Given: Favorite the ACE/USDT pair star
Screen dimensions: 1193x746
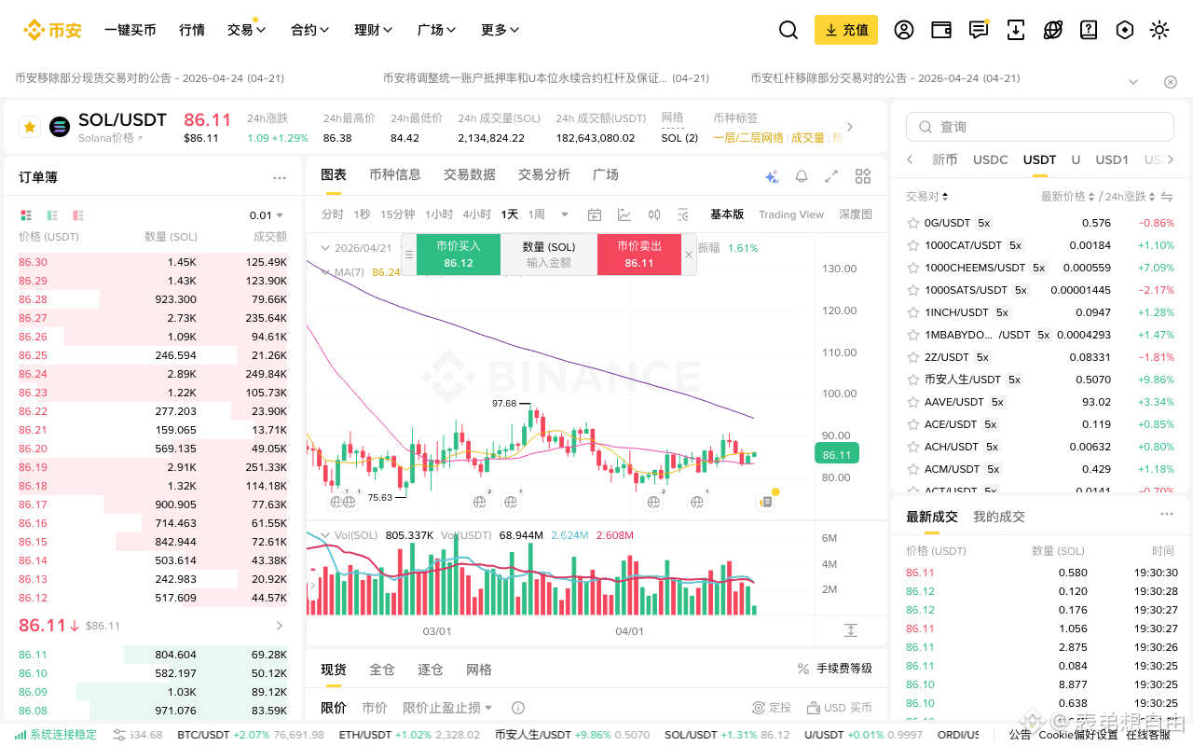Looking at the screenshot, I should [x=913, y=424].
